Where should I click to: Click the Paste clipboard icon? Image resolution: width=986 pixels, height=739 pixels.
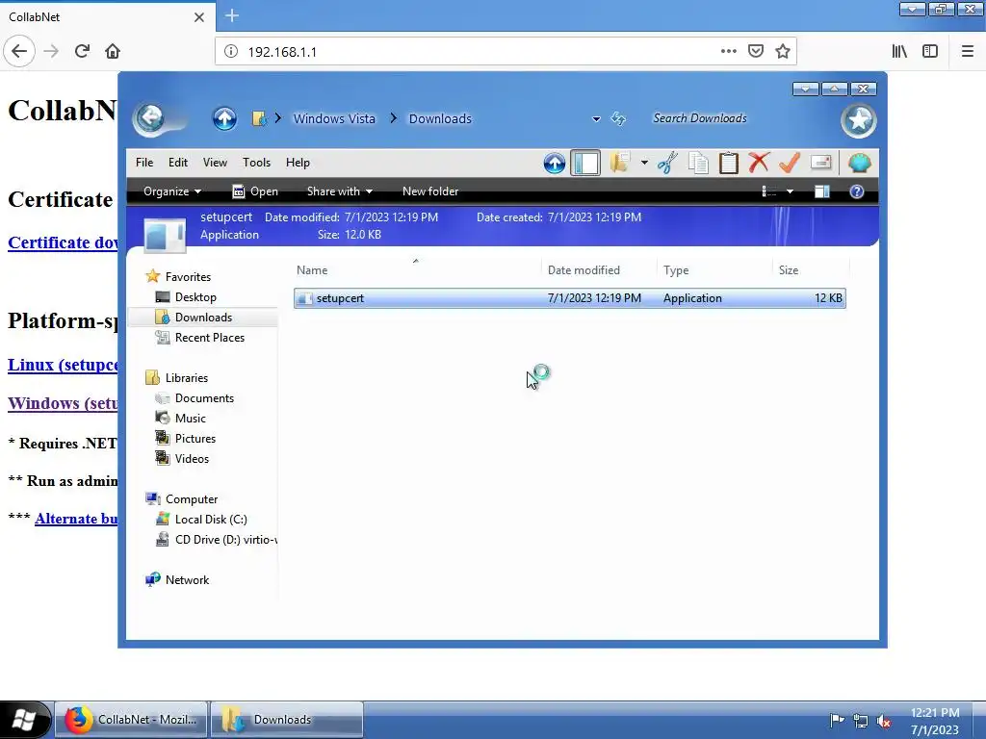point(729,164)
